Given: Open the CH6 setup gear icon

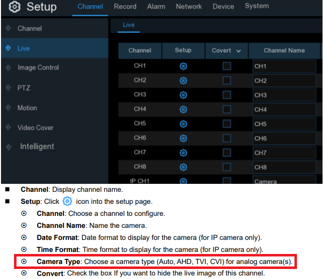Looking at the screenshot, I should pyautogui.click(x=183, y=138).
